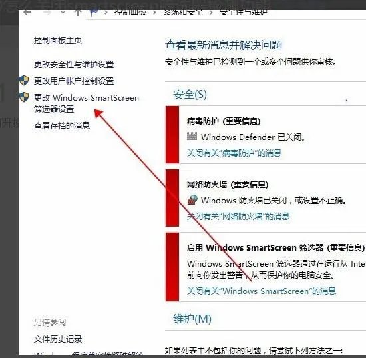Viewport: 366px width, 358px height.
Task: Click 控制面板 breadcrumb in address bar
Action: coord(130,13)
